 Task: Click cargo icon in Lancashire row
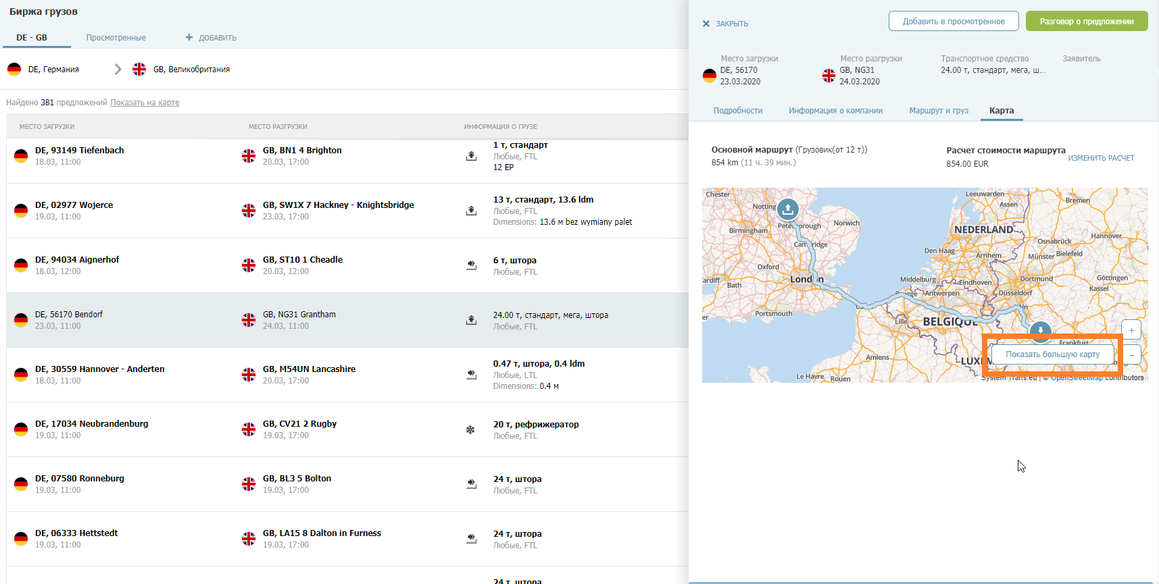point(471,375)
